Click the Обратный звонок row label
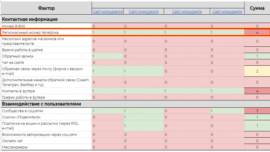270x152 pixels. tap(18, 56)
